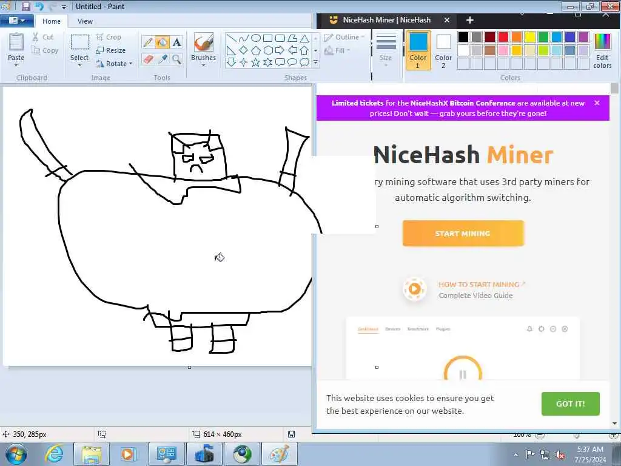Choose the Rectangle shape
This screenshot has width=621, height=466.
(267, 38)
